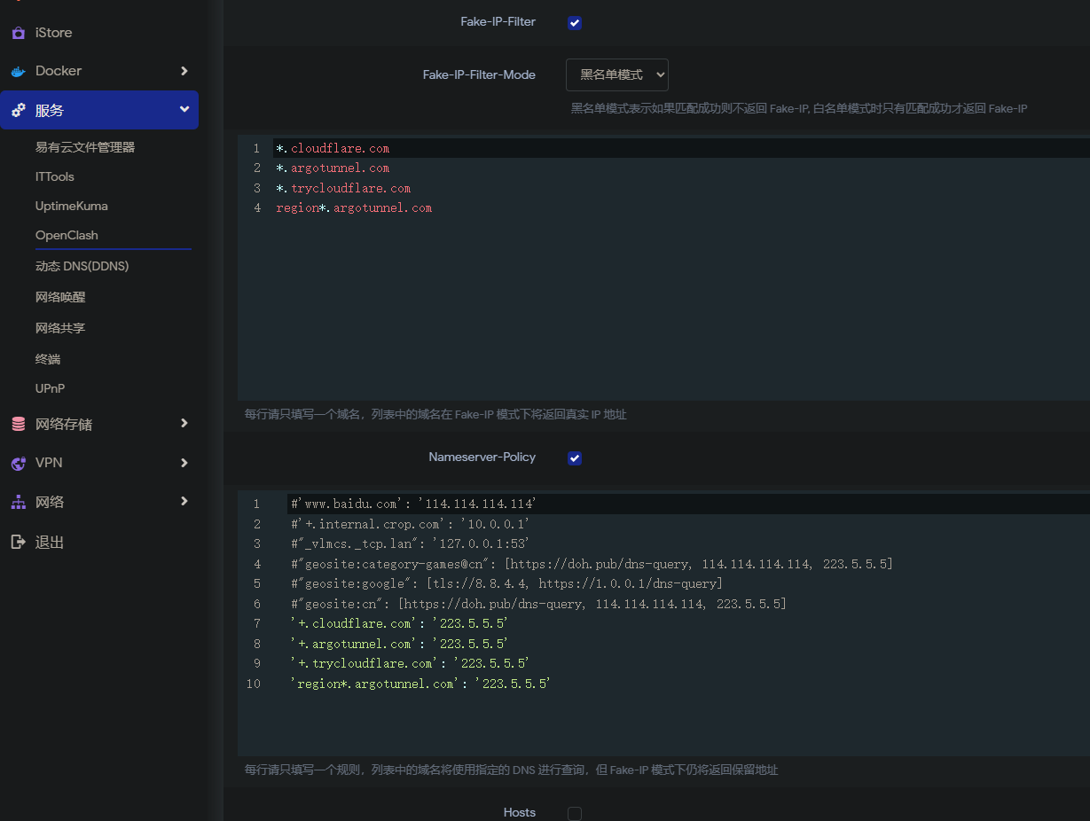
Task: Open 易有云文件管理器 page
Action: [85, 147]
